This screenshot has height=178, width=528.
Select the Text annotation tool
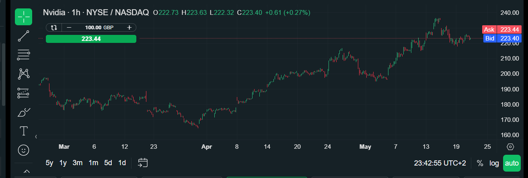(24, 131)
